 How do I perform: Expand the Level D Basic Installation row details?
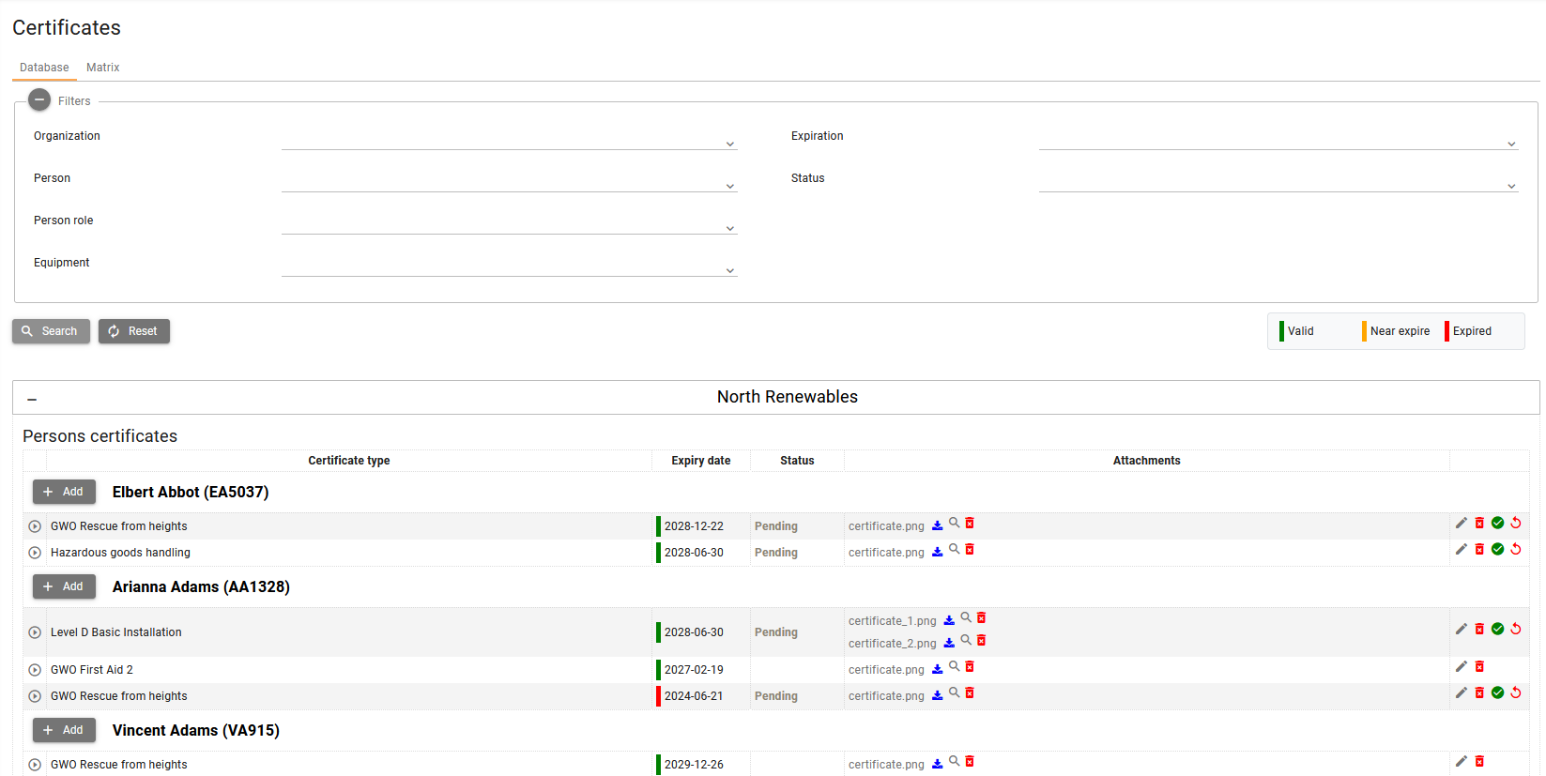(x=35, y=632)
